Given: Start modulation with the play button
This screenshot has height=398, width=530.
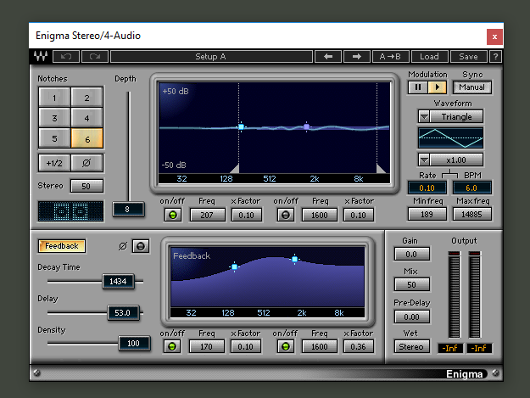Looking at the screenshot, I should [x=437, y=87].
